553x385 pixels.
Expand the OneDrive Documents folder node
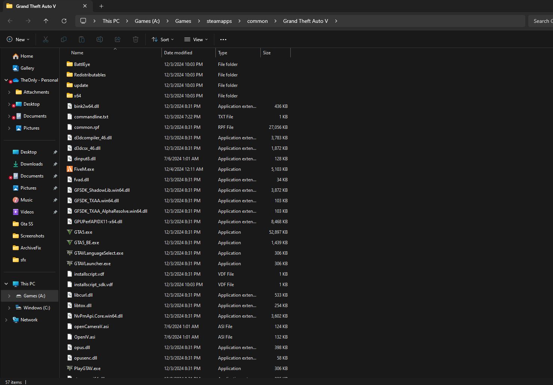coord(9,116)
